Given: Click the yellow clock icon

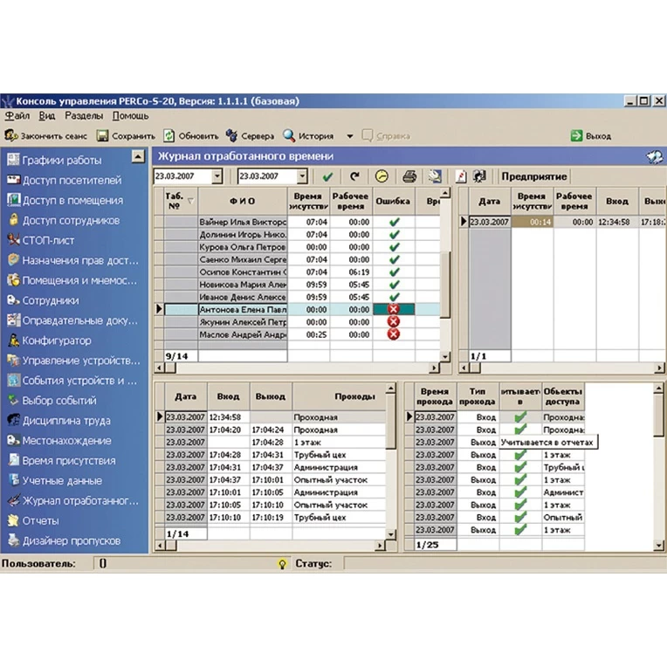Looking at the screenshot, I should [x=382, y=176].
